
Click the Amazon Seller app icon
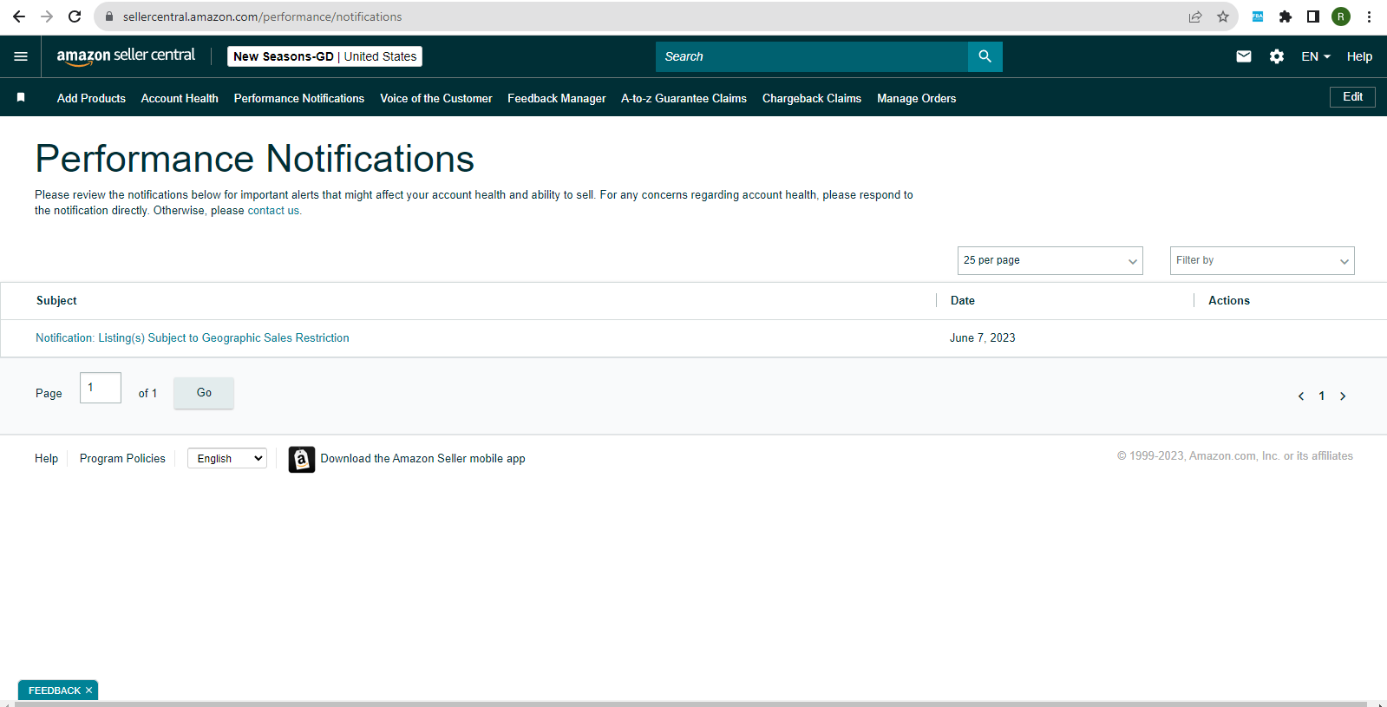point(302,459)
